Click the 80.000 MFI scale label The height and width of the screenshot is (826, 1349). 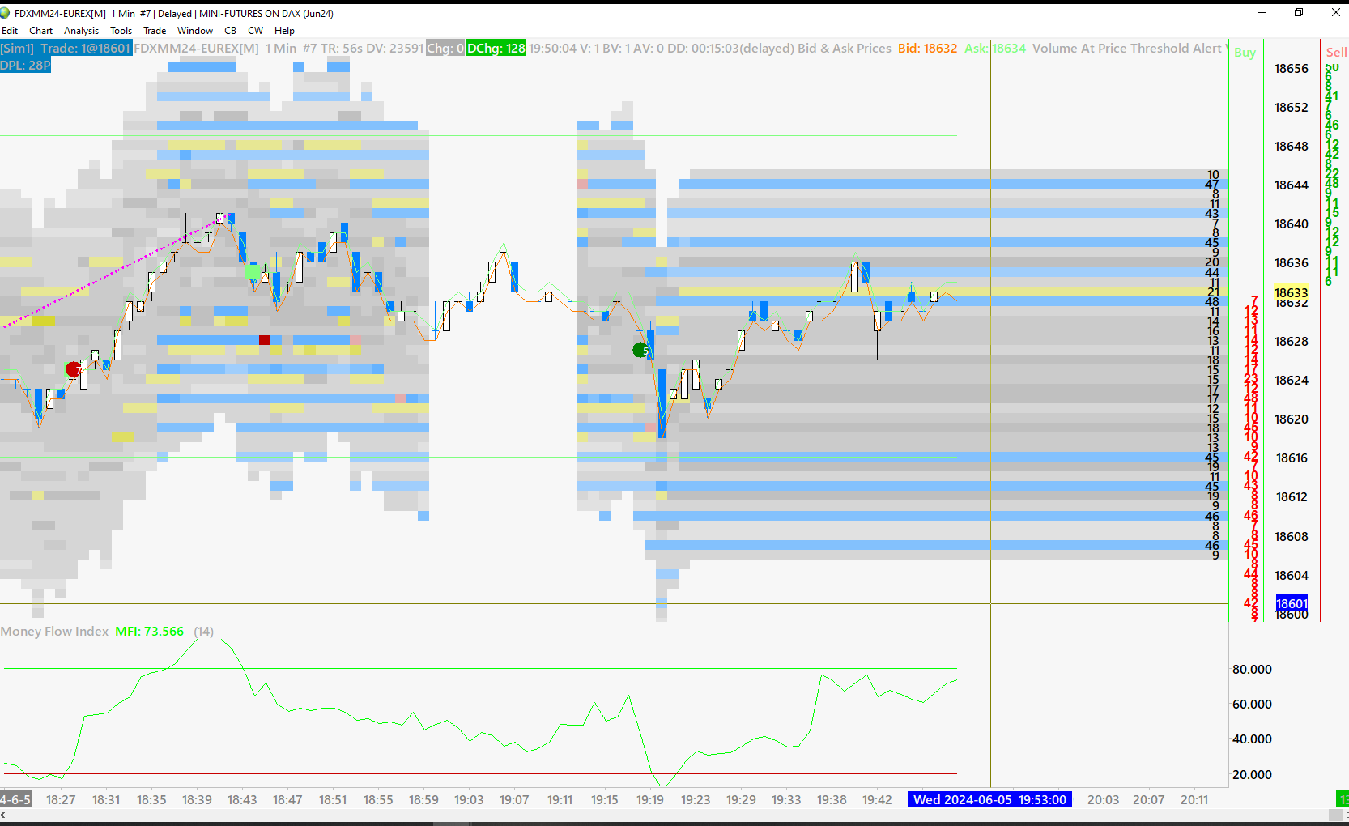pyautogui.click(x=1252, y=670)
